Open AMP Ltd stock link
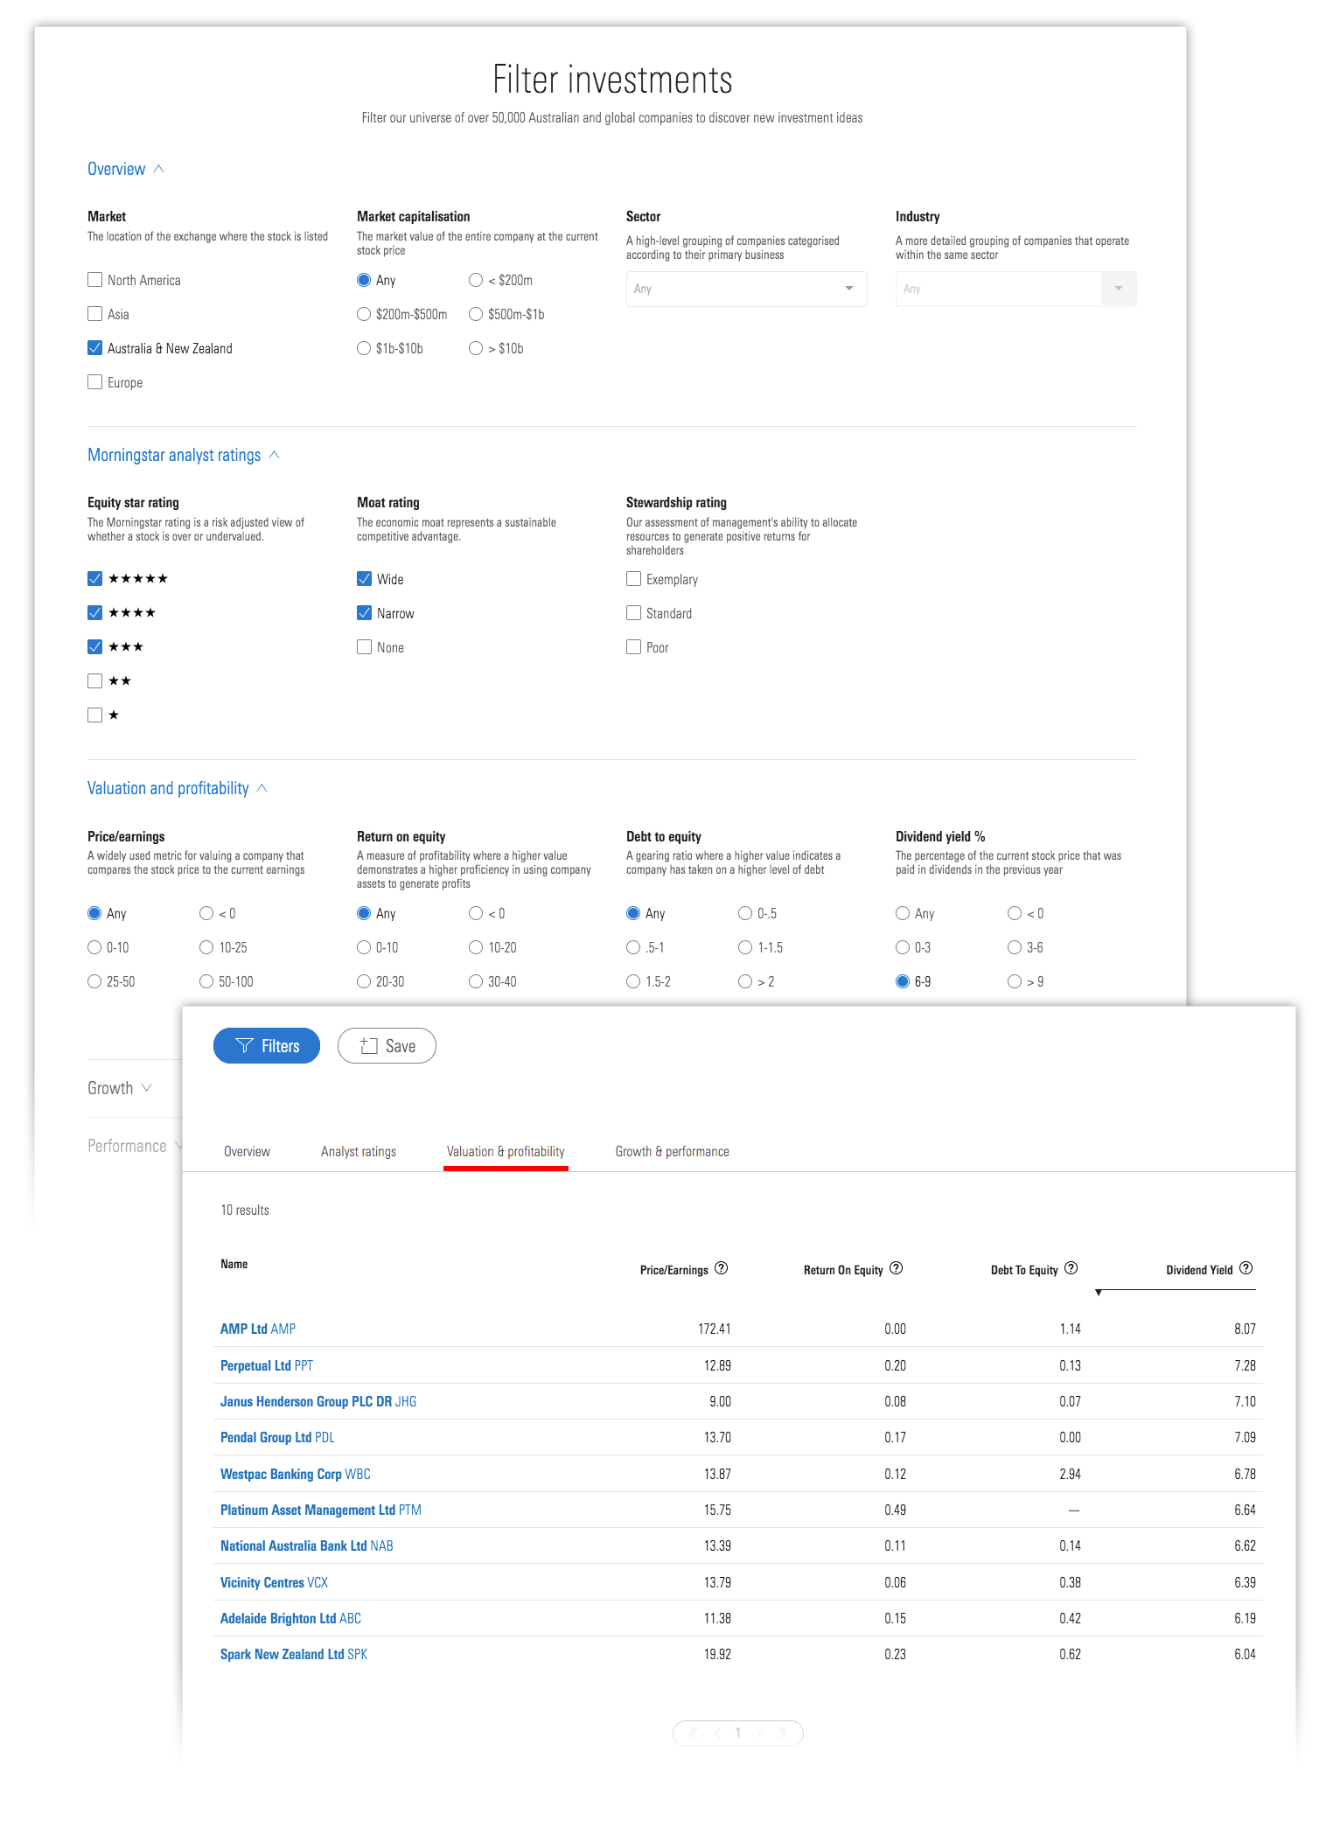 tap(258, 1329)
